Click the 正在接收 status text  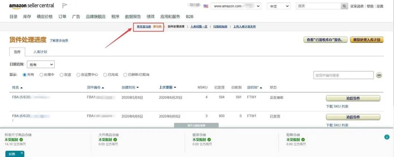pos(277,98)
